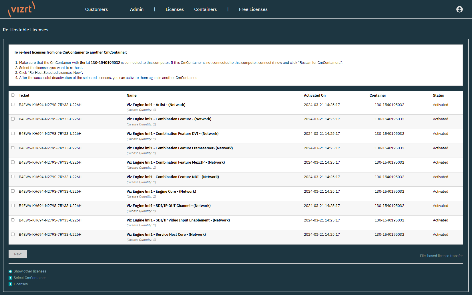
Task: Open the Free Licenses menu
Action: 253,9
